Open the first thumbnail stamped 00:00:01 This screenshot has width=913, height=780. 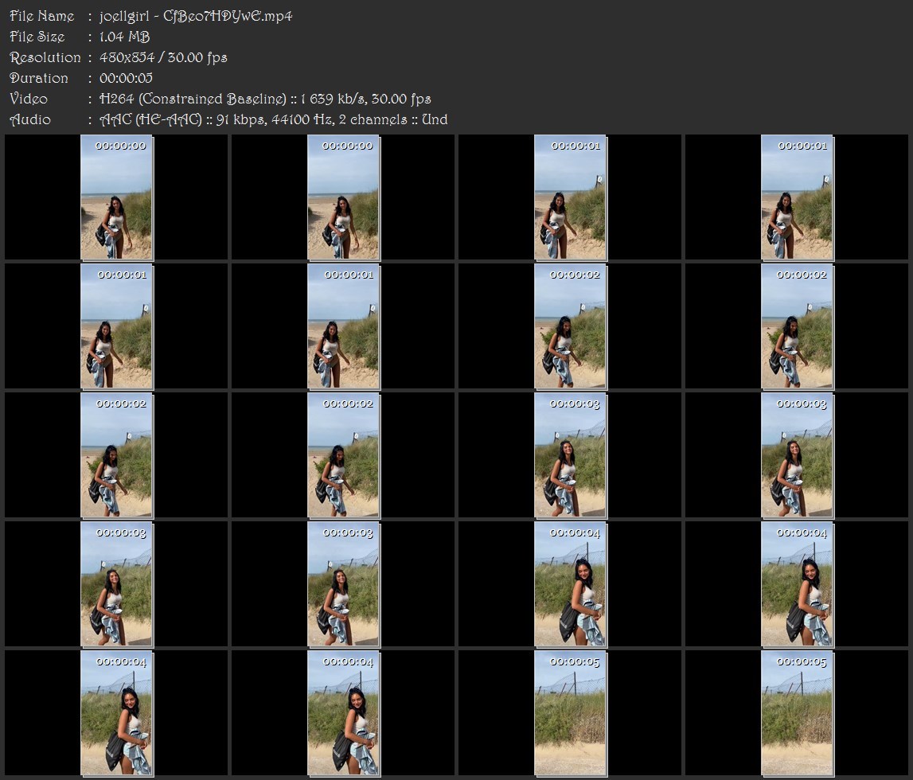click(570, 197)
